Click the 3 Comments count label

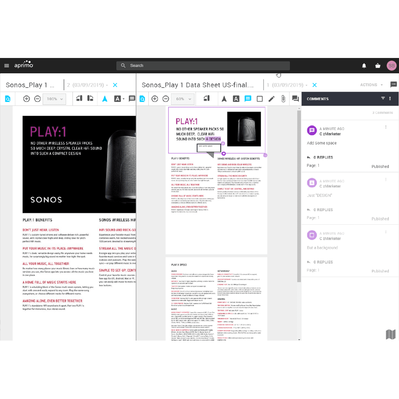pos(382,113)
